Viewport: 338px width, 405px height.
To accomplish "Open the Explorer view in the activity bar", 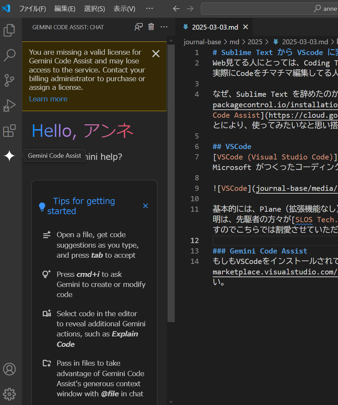I will click(9, 30).
